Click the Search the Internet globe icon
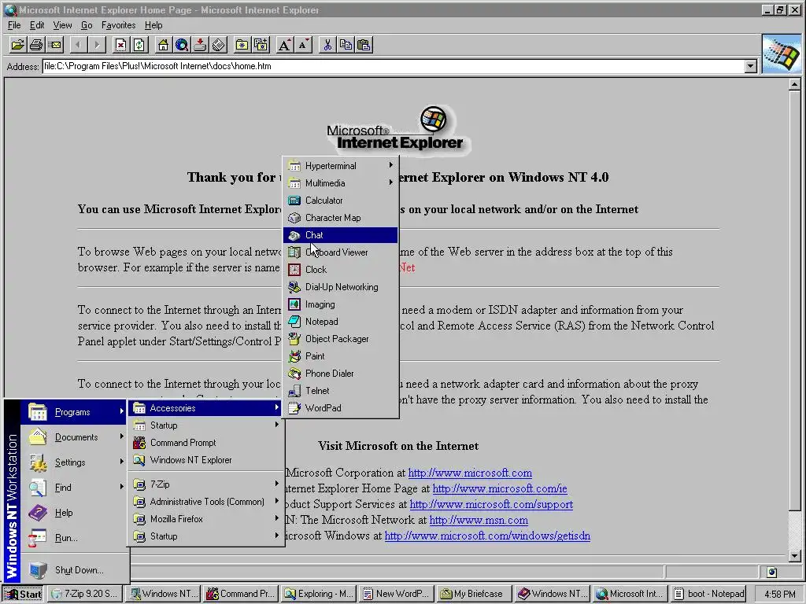Image resolution: width=806 pixels, height=604 pixels. (182, 45)
